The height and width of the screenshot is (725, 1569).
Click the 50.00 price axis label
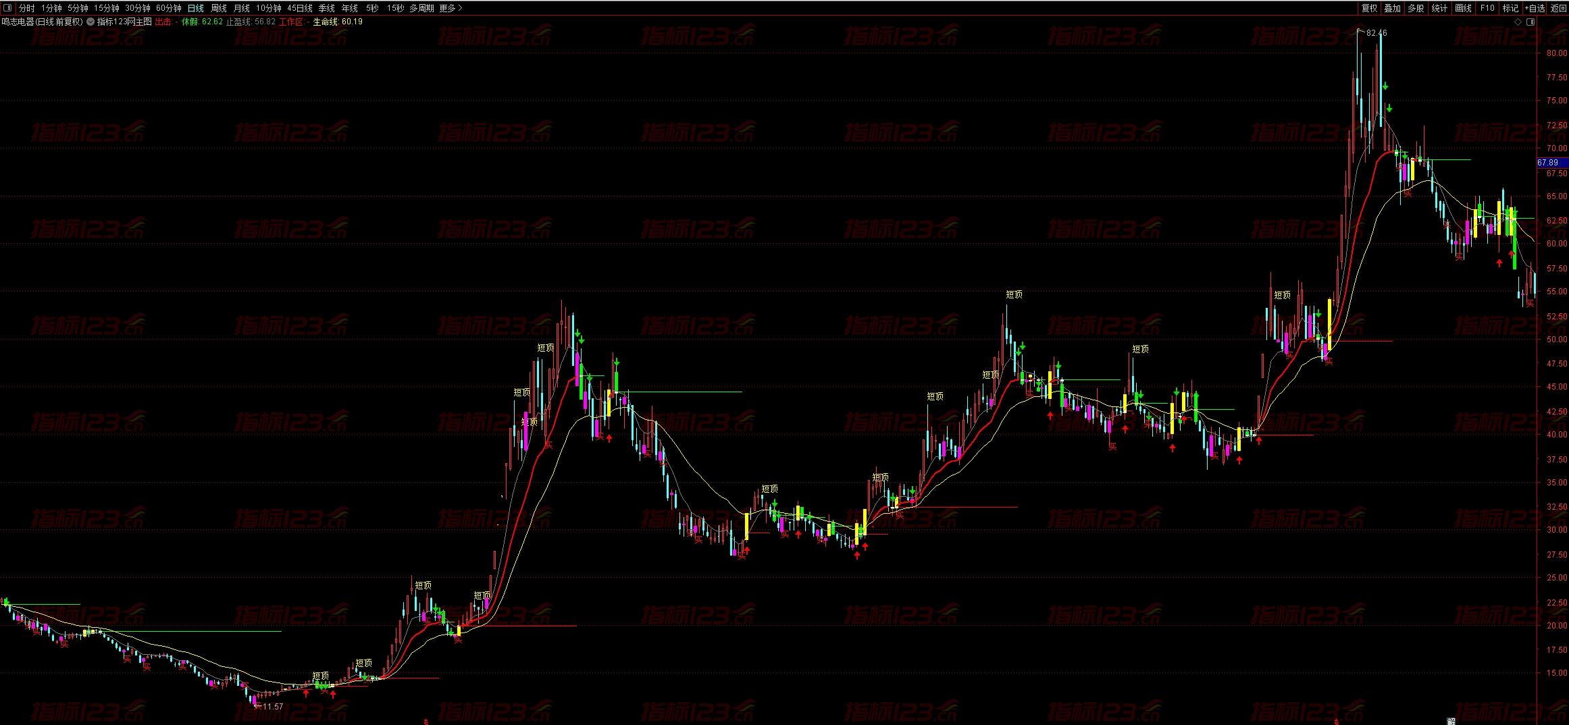1557,340
